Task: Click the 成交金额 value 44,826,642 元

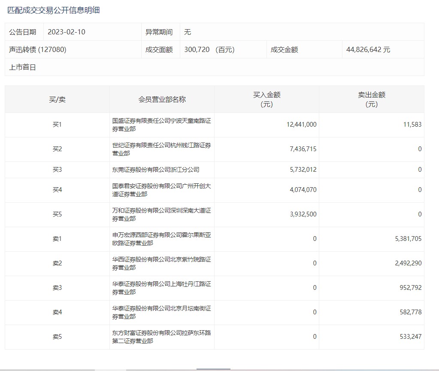Action: 368,50
